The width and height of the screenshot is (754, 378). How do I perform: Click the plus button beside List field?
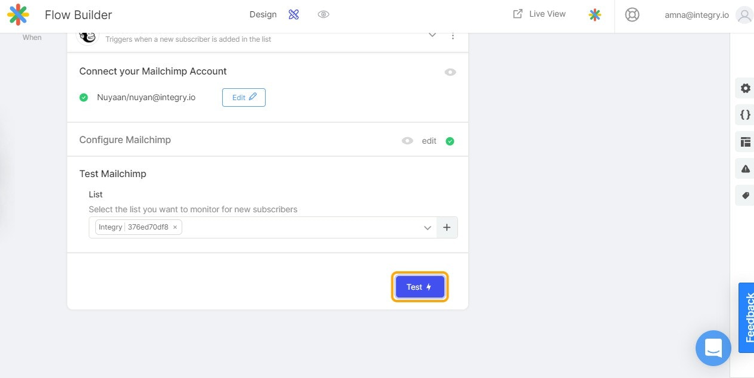pyautogui.click(x=447, y=227)
